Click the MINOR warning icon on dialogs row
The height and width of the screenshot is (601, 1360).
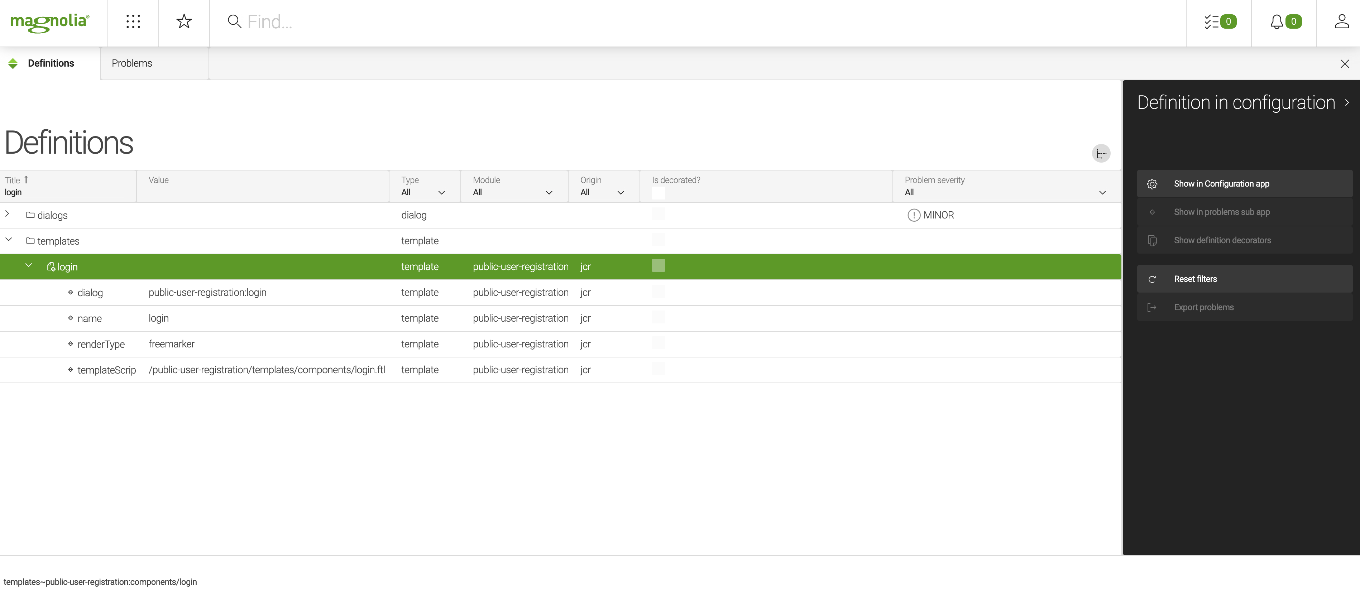point(914,215)
